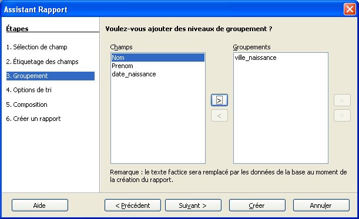
Task: Click the Aide button
Action: click(40, 205)
